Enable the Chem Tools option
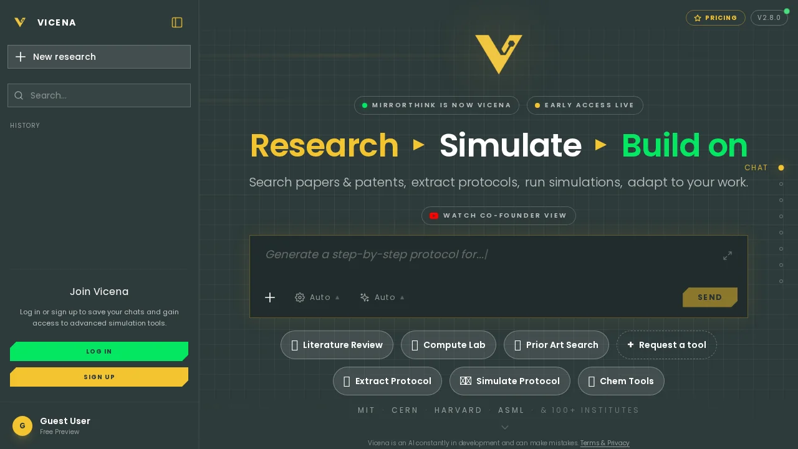 [x=621, y=381]
